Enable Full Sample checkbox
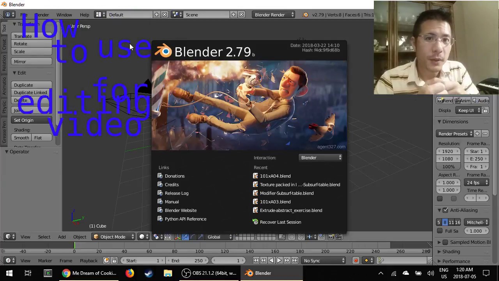 click(440, 231)
